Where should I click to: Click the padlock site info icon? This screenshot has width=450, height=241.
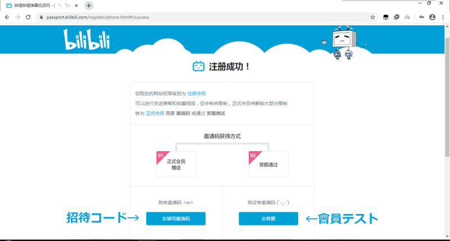click(x=41, y=17)
